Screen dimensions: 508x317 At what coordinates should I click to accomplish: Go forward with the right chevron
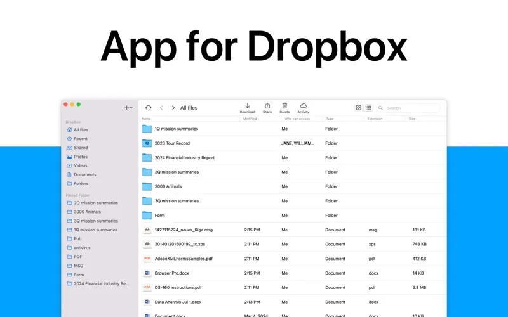coord(173,108)
